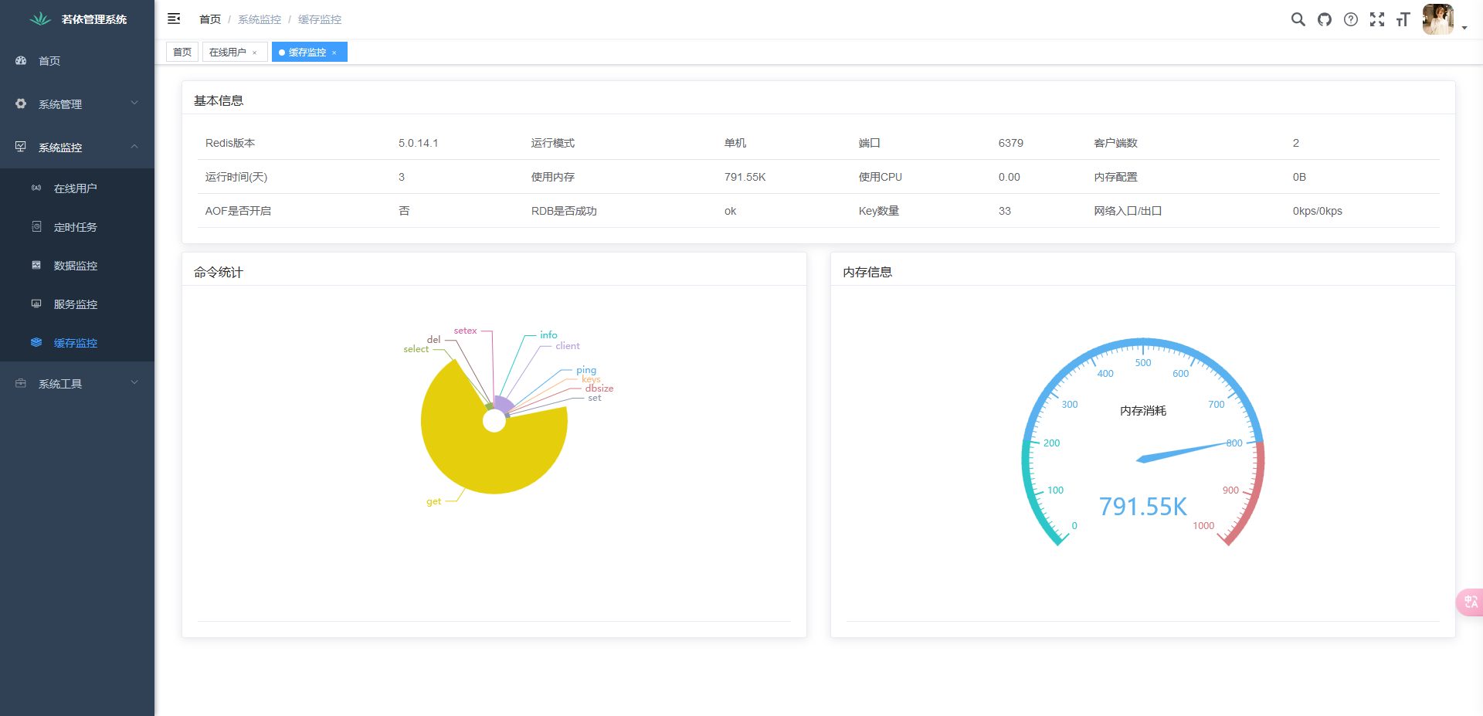Click the user avatar picture

[x=1438, y=19]
